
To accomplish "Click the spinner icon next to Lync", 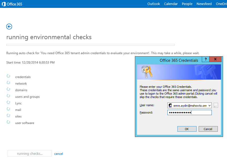I will pos(8,102).
